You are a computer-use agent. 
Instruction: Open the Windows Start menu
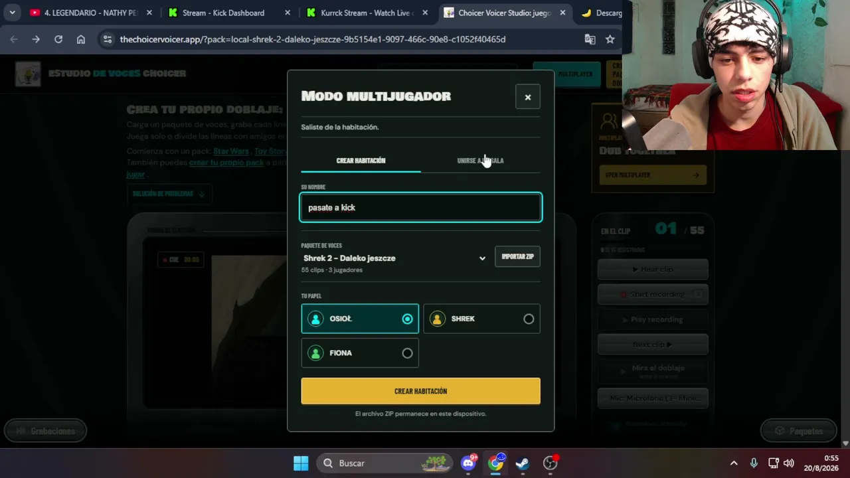click(x=301, y=463)
